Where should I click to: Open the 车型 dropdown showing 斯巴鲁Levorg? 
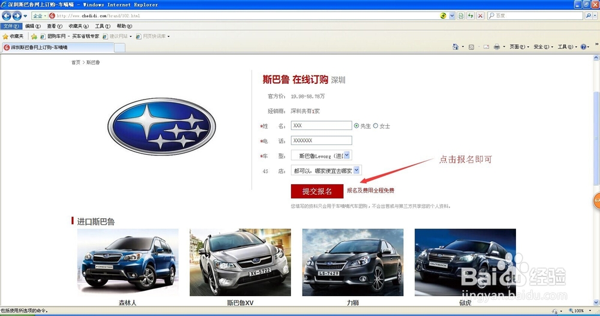tap(321, 155)
